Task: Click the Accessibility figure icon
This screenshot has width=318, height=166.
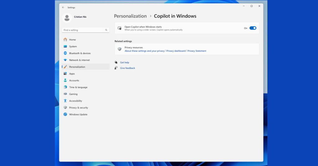Action: [x=65, y=101]
